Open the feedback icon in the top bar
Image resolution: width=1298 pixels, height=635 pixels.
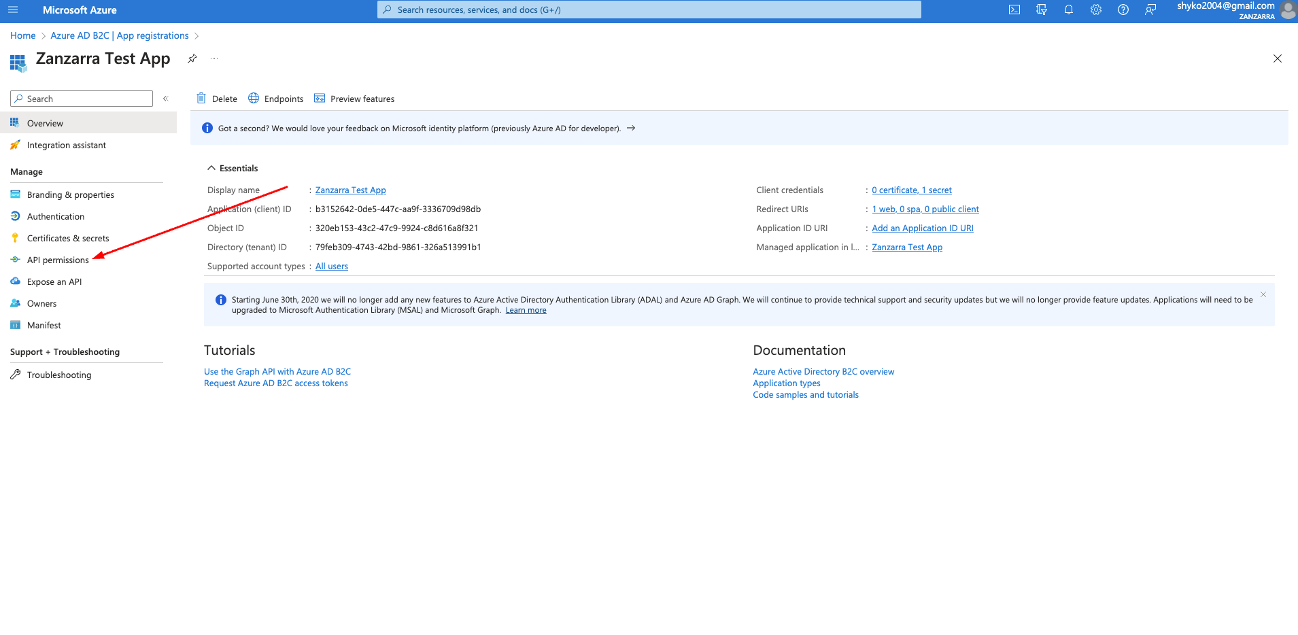1150,10
